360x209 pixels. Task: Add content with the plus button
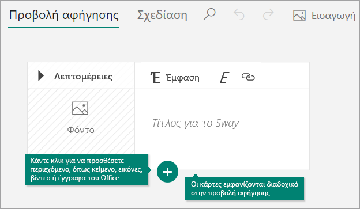[x=168, y=172]
